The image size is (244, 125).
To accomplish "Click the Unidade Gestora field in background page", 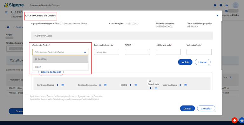I will pos(15,48).
